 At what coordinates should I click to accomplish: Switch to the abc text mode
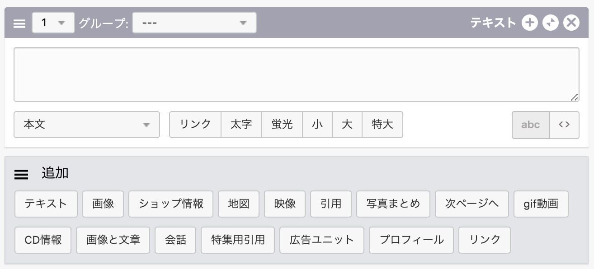click(x=531, y=125)
